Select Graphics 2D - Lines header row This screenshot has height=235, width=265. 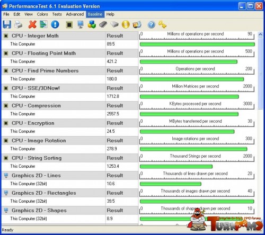click(x=70, y=176)
